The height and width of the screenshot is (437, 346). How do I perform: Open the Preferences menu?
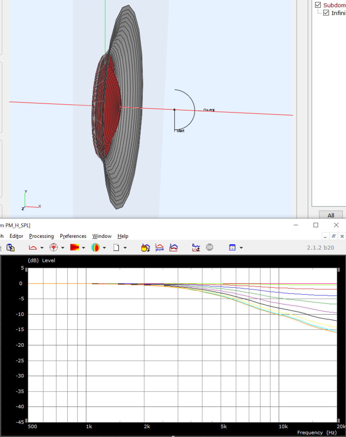point(73,236)
